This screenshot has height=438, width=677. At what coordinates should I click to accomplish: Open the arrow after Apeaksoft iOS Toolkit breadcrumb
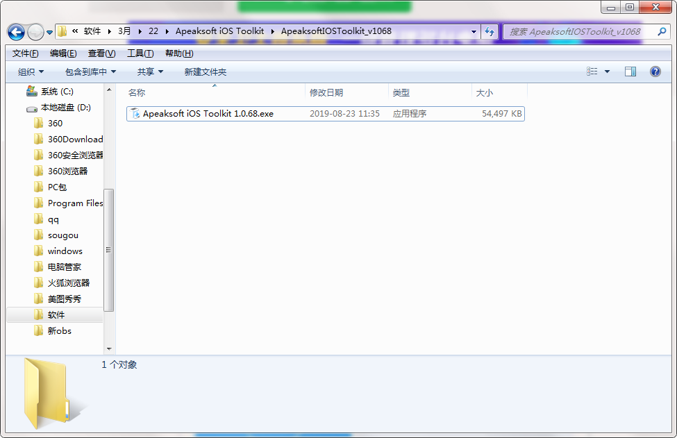coord(272,31)
